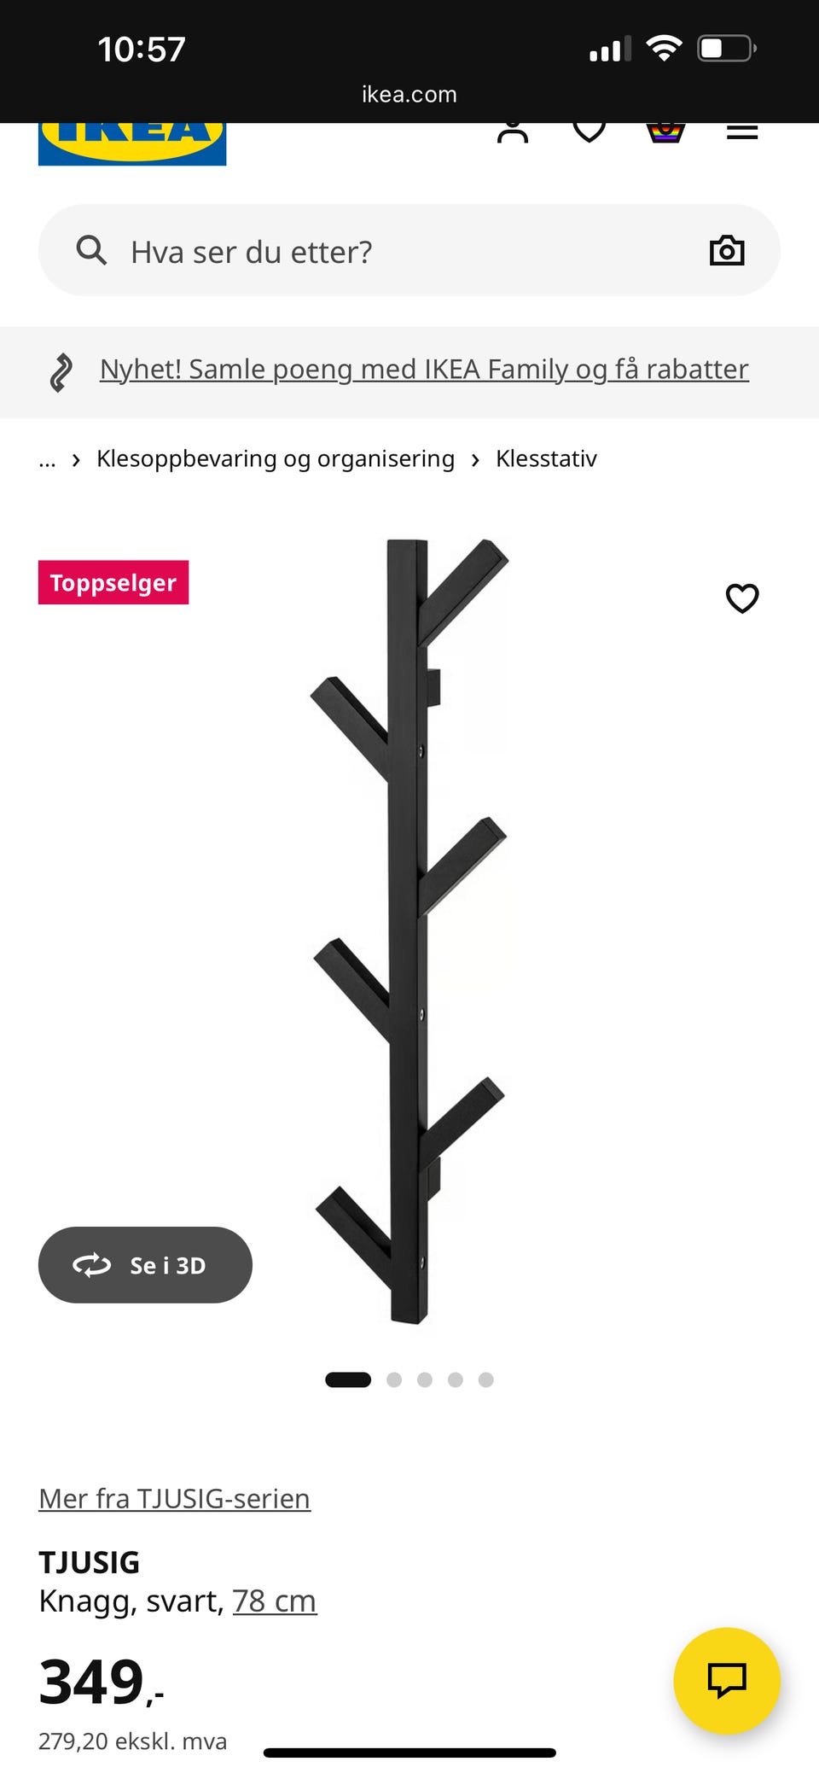View the product with Se i 3D
The image size is (819, 1773).
tap(145, 1265)
